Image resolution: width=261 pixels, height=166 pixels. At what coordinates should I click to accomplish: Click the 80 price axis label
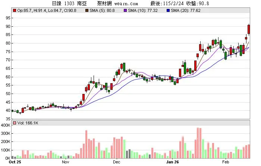click(8, 43)
